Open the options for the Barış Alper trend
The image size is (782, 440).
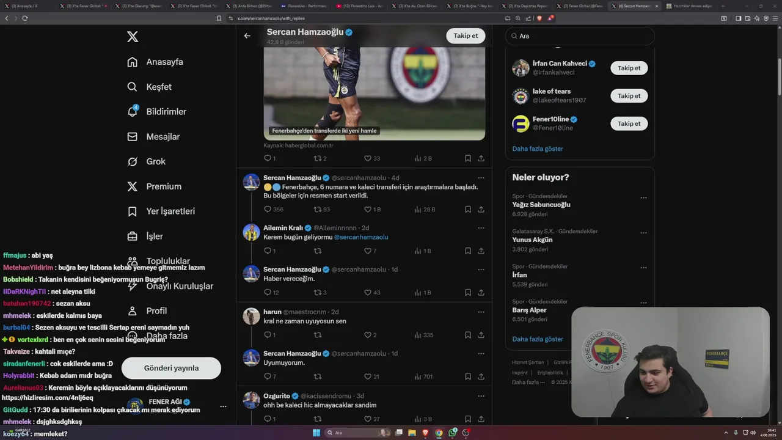point(643,303)
